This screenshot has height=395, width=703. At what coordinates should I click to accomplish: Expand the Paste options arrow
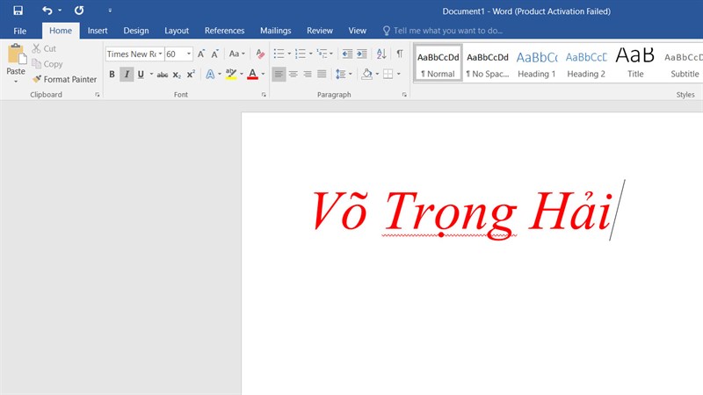(16, 82)
